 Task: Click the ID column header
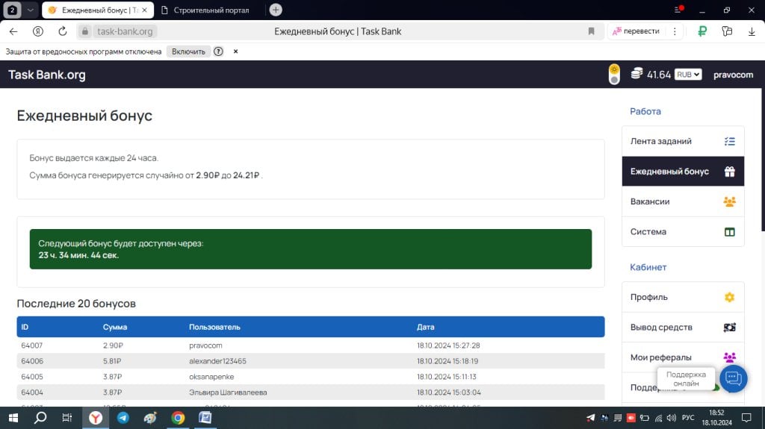click(25, 327)
